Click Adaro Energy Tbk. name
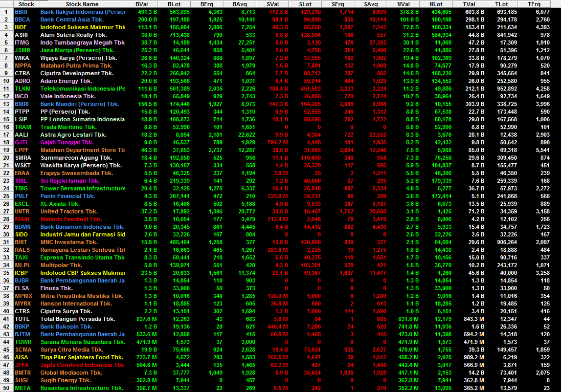561x392 pixels. pyautogui.click(x=66, y=81)
